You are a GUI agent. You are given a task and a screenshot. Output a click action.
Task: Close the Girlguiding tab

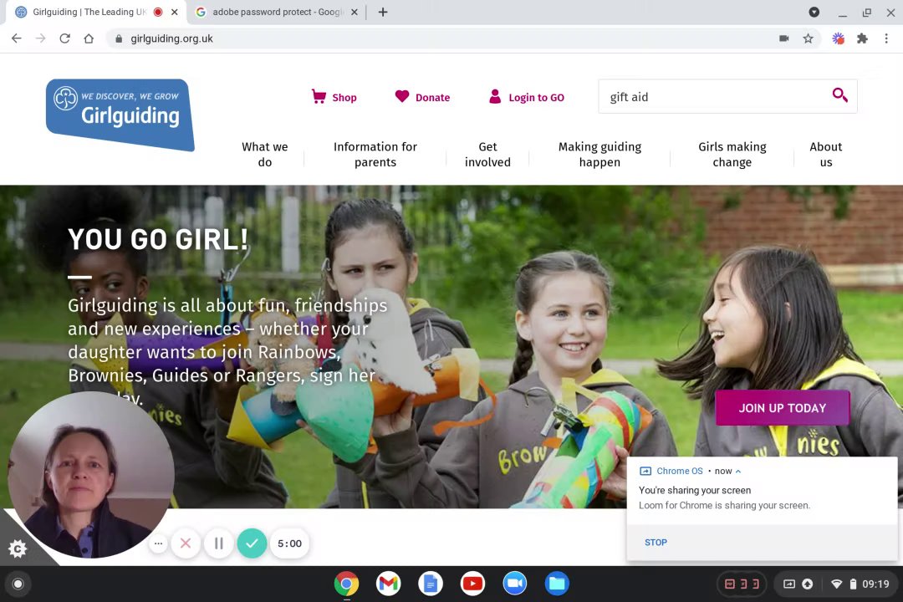(175, 12)
